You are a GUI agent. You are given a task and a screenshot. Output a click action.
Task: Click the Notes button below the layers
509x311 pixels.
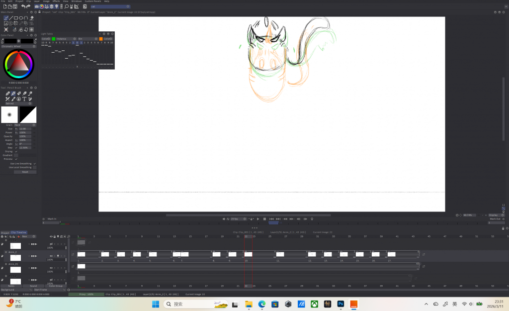click(11, 286)
